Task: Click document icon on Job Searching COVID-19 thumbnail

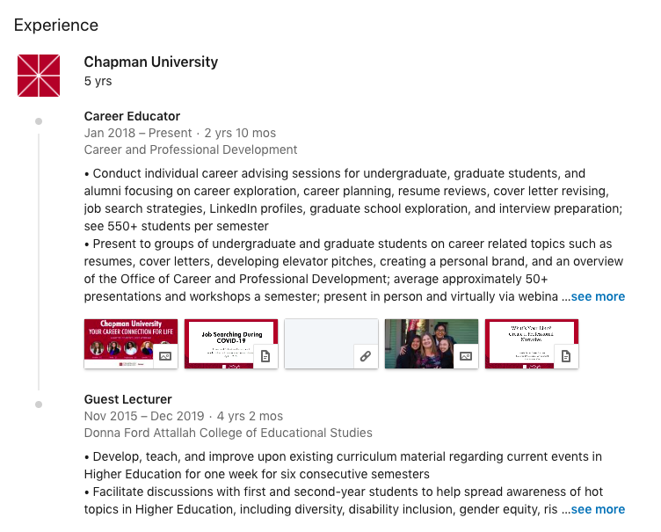Action: pos(265,356)
